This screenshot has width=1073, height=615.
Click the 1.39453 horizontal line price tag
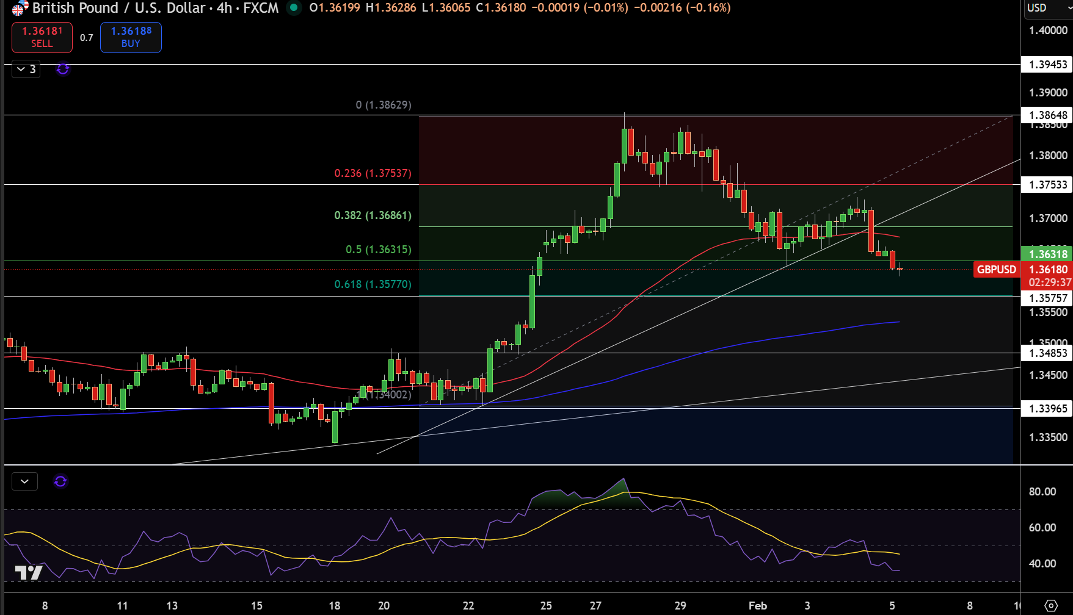tap(1047, 65)
